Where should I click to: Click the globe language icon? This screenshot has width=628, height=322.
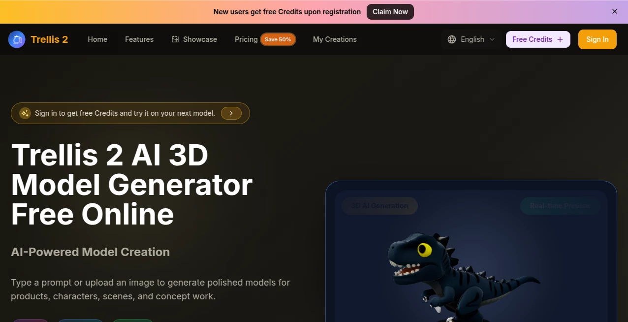pyautogui.click(x=452, y=39)
